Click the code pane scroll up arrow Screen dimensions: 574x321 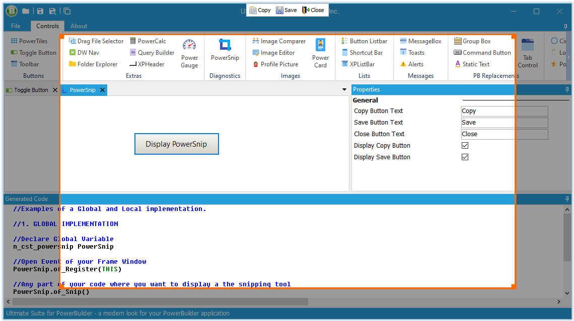point(567,209)
